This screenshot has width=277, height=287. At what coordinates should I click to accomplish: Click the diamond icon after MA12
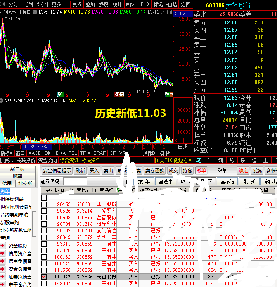click(x=163, y=12)
